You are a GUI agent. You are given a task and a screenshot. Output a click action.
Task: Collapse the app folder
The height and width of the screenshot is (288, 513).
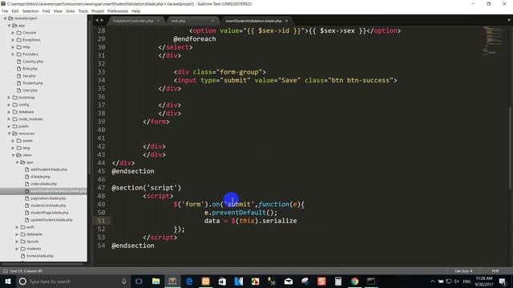click(x=9, y=26)
